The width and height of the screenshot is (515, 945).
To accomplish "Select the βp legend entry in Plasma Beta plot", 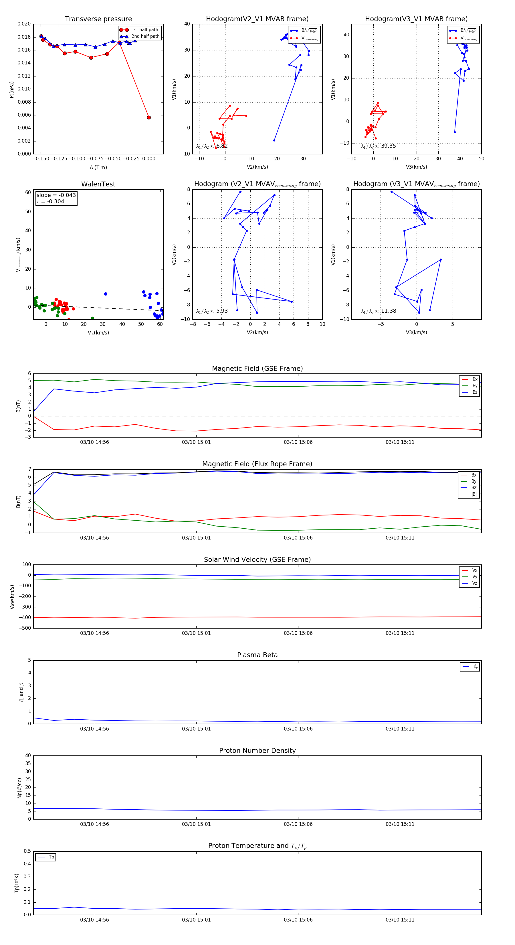I will [470, 667].
